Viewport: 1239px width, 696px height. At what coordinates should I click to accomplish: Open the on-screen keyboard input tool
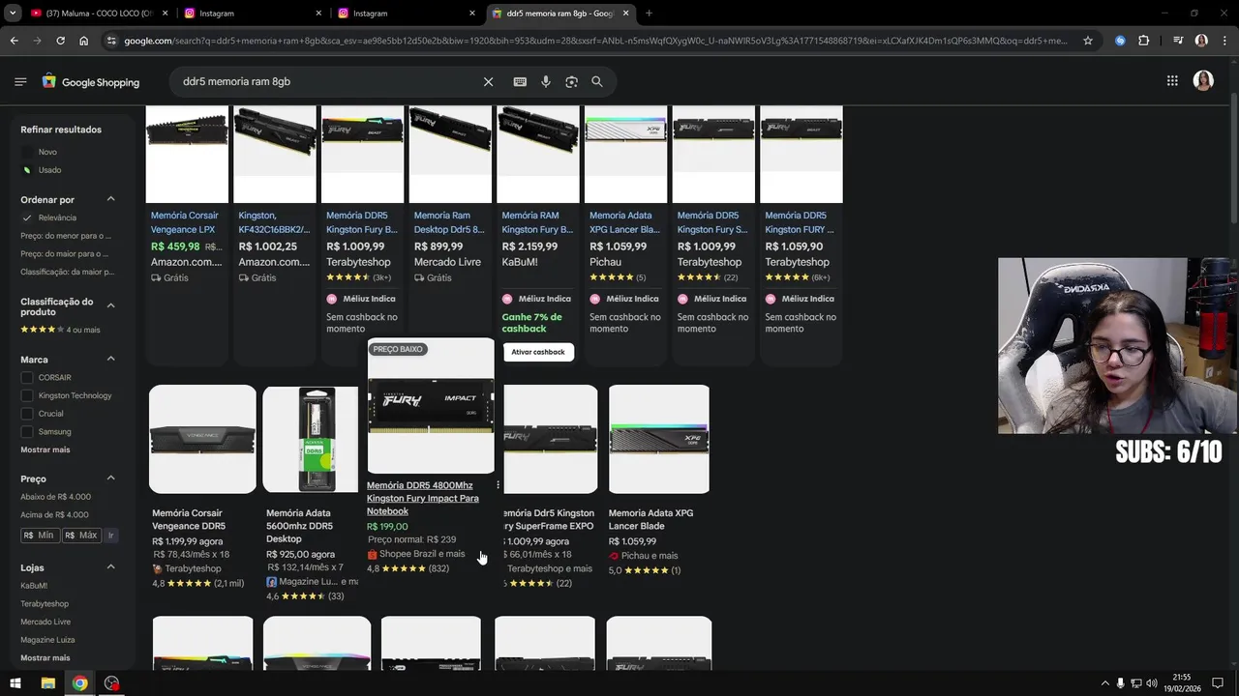tap(520, 82)
